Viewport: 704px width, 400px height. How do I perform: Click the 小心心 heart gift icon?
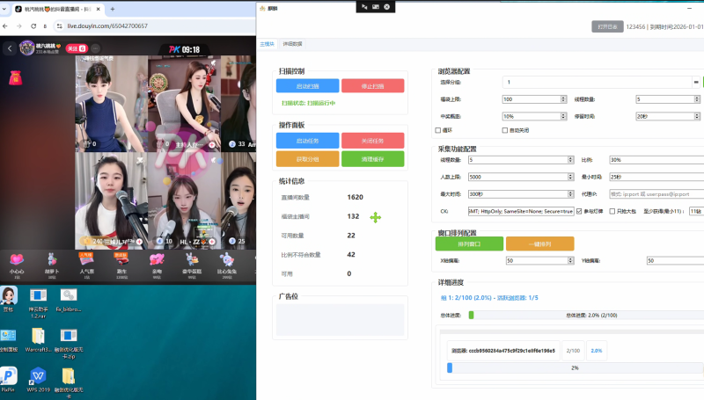point(16,259)
